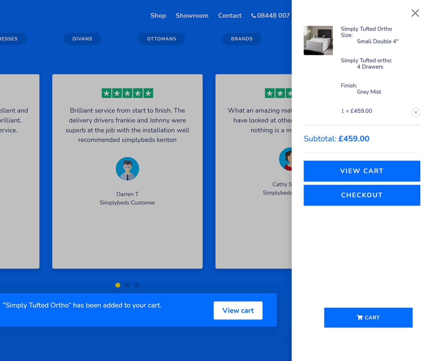
Task: Open the Showroom page
Action: coord(192,16)
